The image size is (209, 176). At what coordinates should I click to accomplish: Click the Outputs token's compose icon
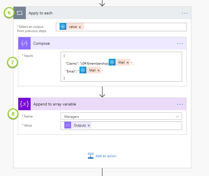coord(68,125)
